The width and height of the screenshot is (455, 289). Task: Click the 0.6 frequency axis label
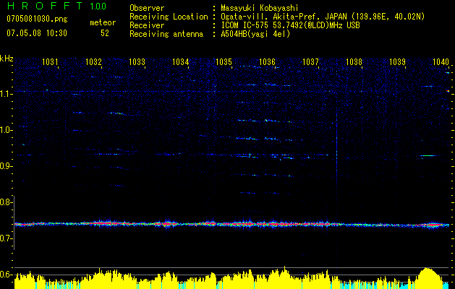6,275
